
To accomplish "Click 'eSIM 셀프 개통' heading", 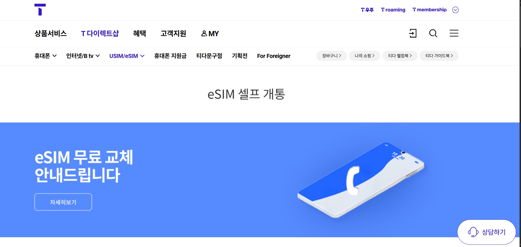I will click(x=246, y=94).
